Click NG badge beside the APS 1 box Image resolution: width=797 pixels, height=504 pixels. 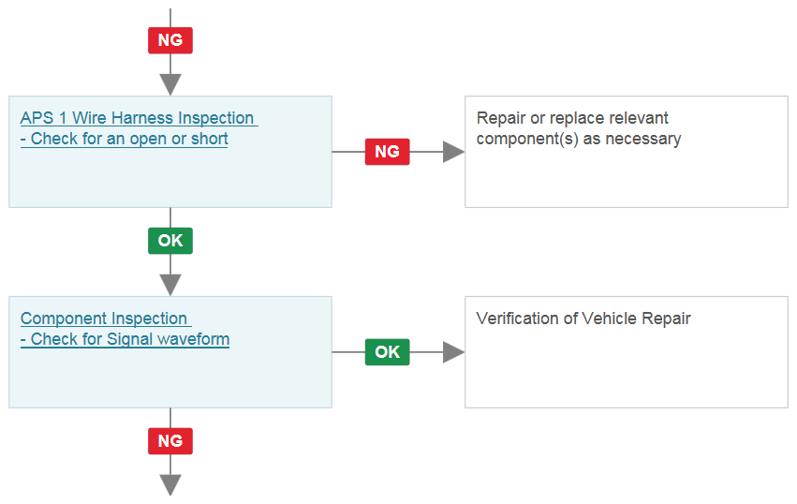[388, 152]
